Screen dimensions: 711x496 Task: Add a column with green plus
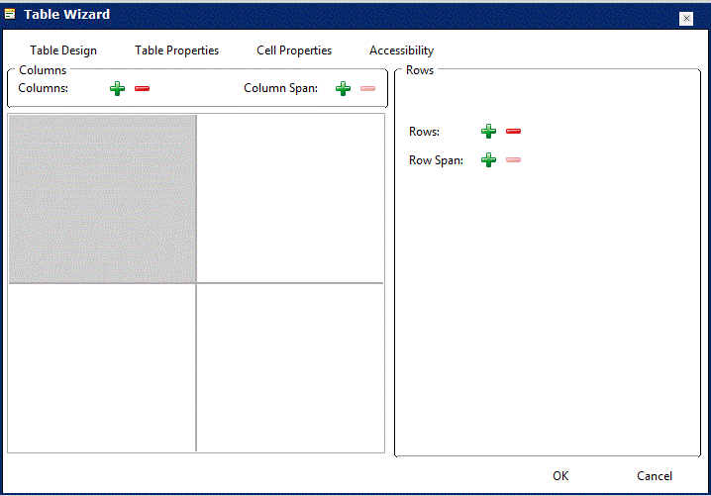pos(118,89)
